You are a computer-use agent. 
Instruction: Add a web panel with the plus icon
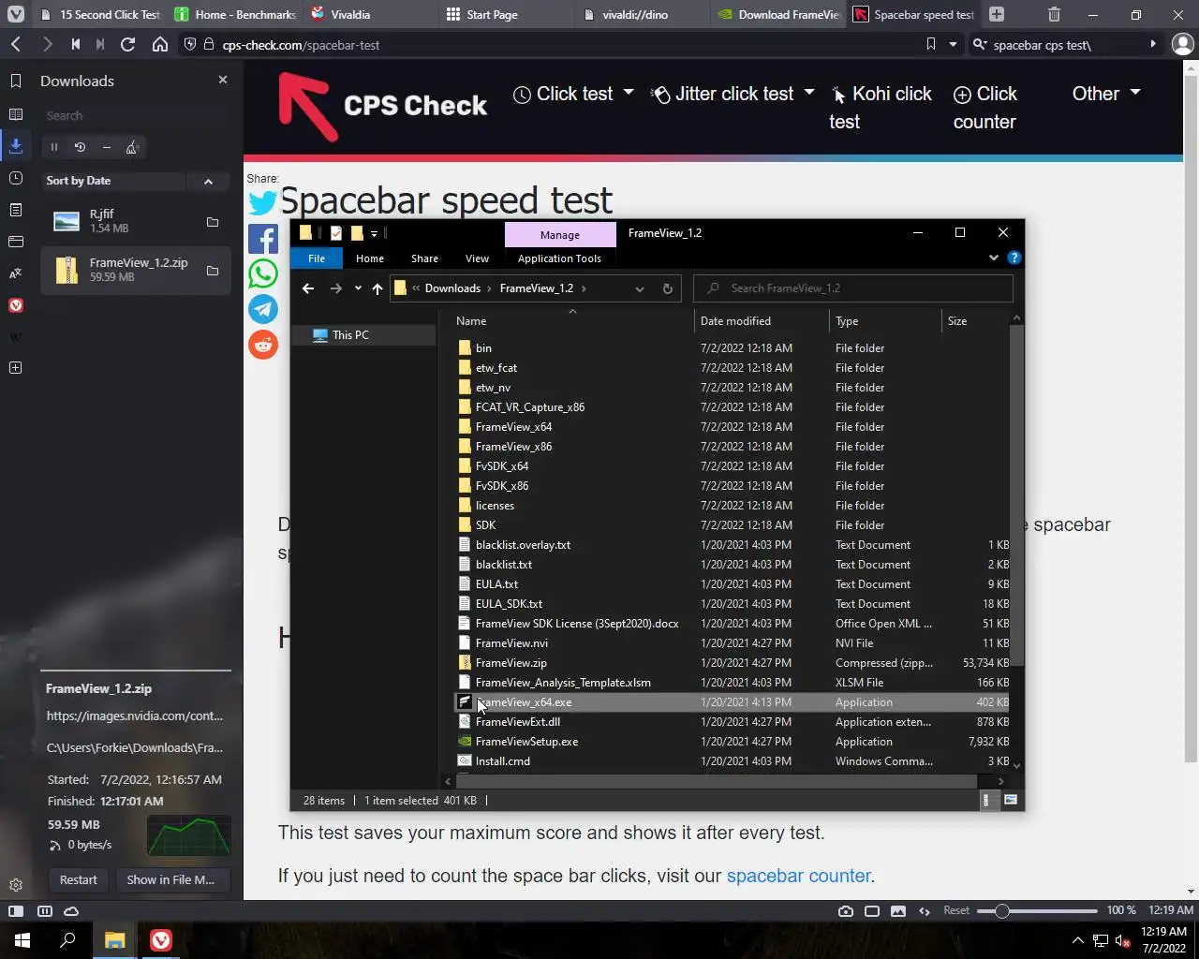click(x=16, y=368)
